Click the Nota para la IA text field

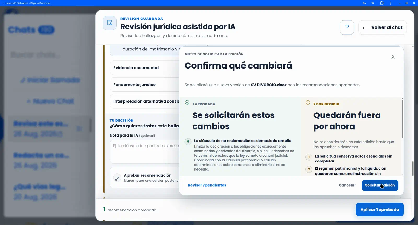coord(144,152)
